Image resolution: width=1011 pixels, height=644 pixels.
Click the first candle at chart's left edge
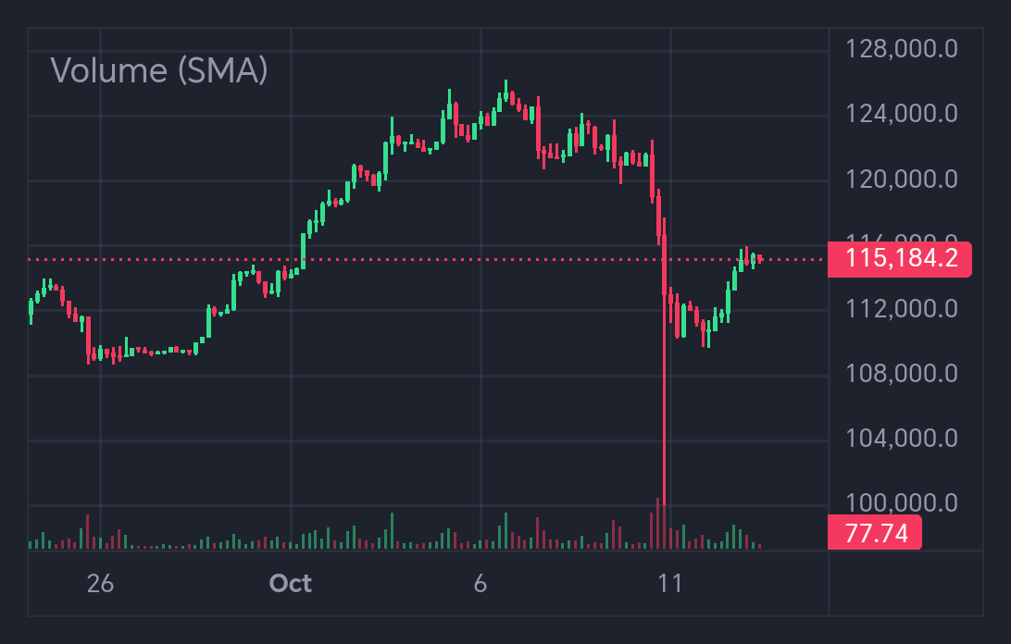[31, 309]
